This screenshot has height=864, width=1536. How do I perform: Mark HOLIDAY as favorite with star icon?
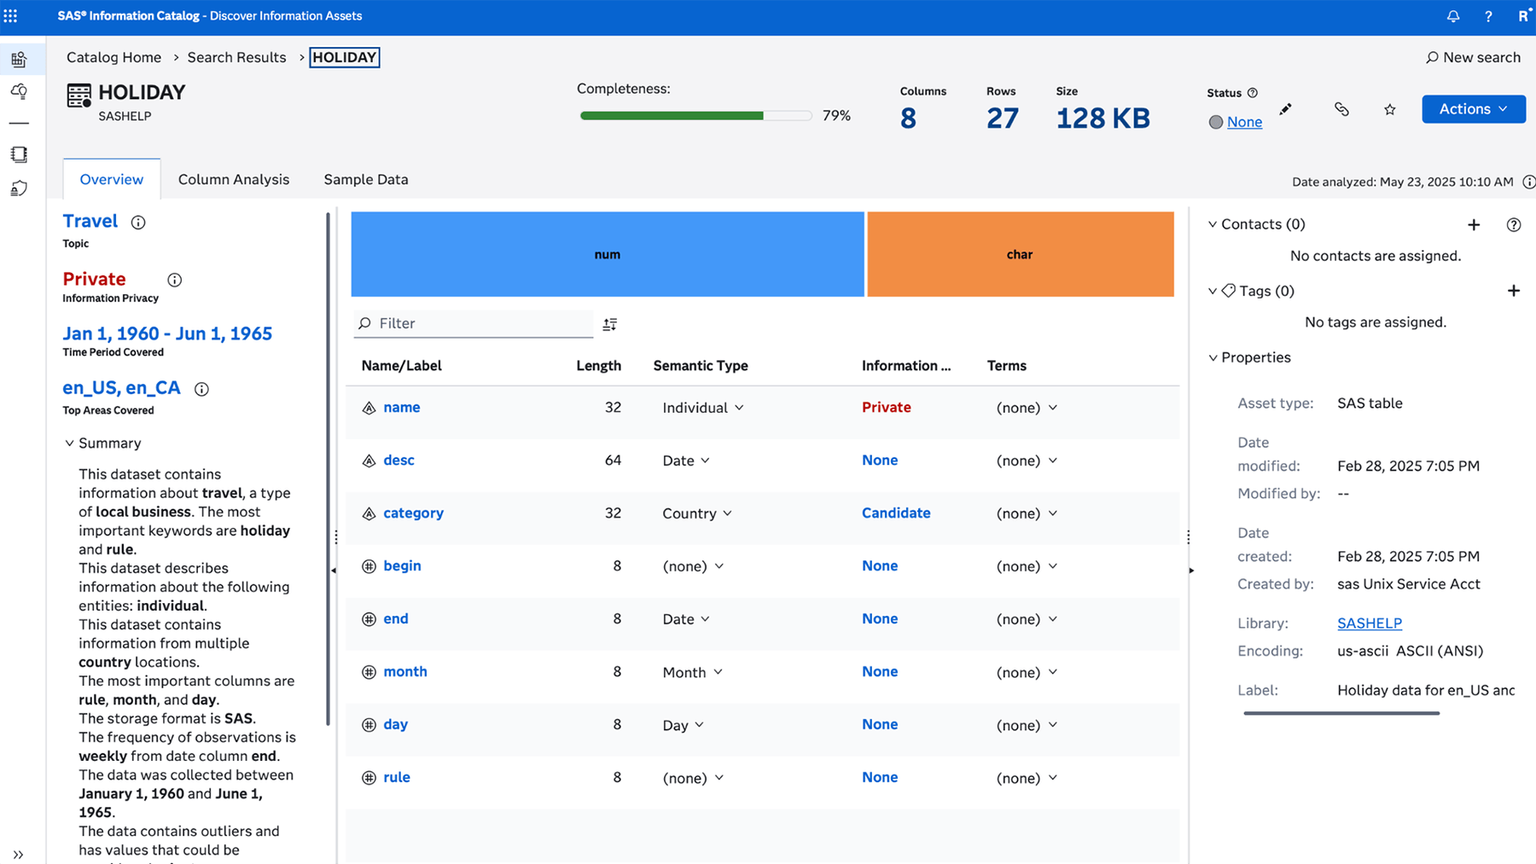tap(1390, 109)
